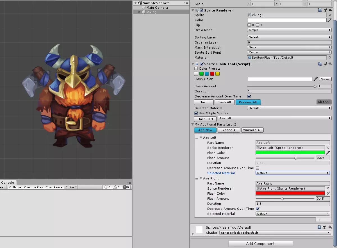Image resolution: width=337 pixels, height=248 pixels.
Task: Enable Flip X checkbox
Action: [249, 25]
